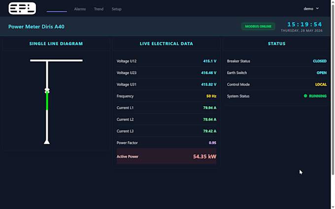Image resolution: width=335 pixels, height=209 pixels.
Task: Click the EPL logo in header
Action: [x=22, y=8]
